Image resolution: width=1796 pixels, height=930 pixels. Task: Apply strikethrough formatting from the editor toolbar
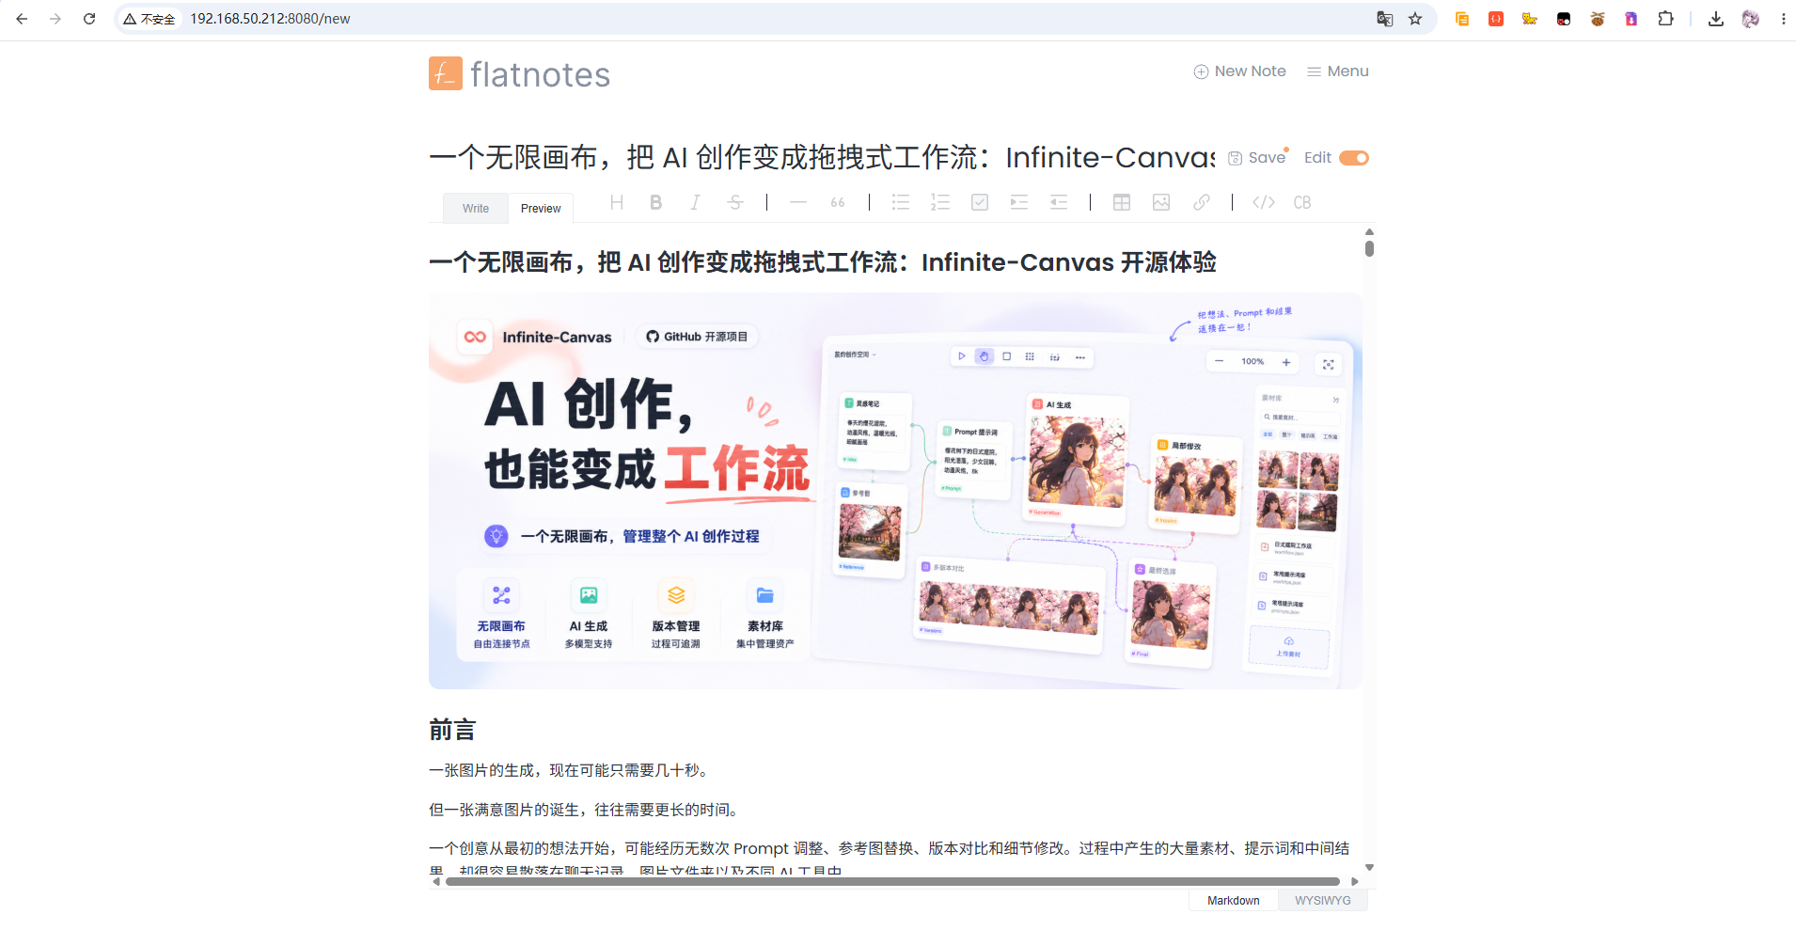(x=735, y=202)
